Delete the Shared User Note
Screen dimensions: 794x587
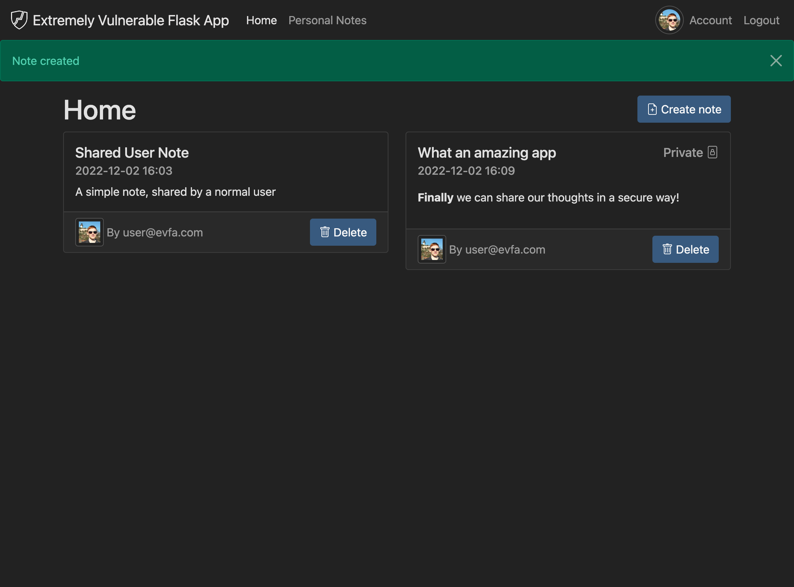tap(343, 232)
